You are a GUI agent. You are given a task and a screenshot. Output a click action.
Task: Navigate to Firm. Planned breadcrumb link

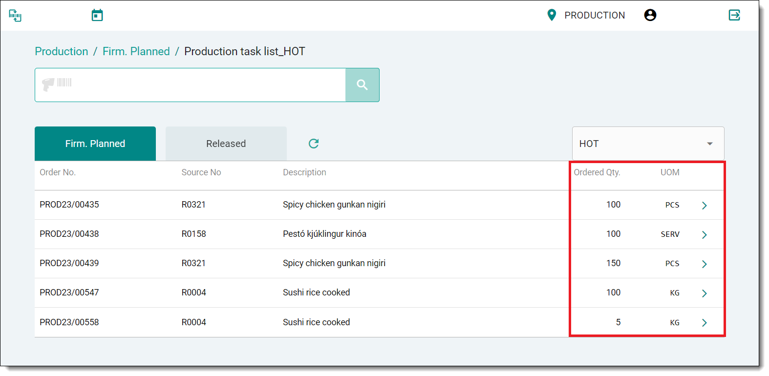point(136,51)
